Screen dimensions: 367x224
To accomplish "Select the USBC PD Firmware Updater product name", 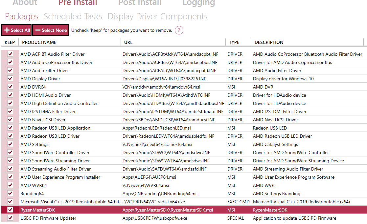I will (48, 218).
